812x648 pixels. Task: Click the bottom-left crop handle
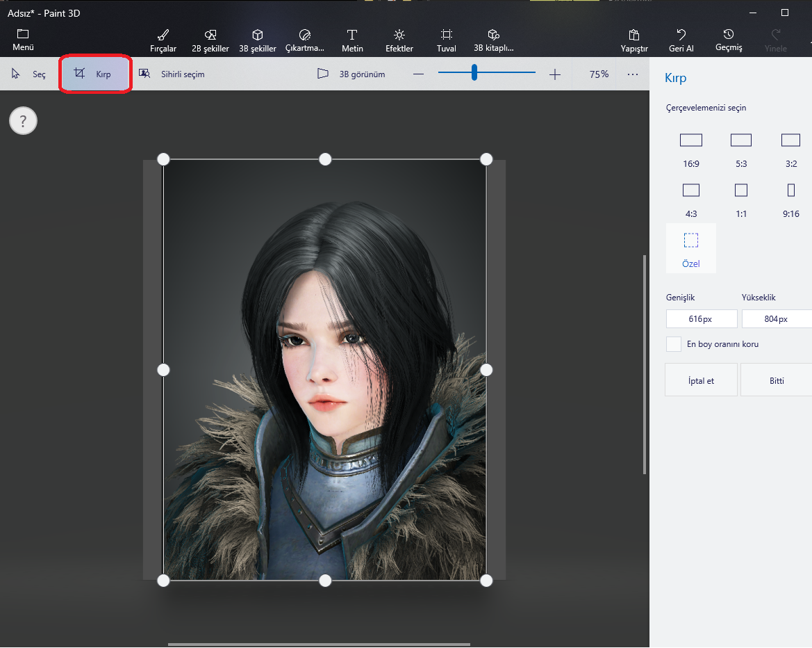click(x=163, y=581)
